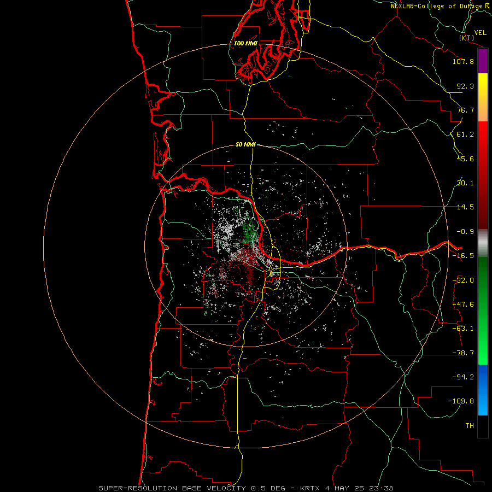Click the -0.9 velocity scale value
The width and height of the screenshot is (492, 492).
465,232
